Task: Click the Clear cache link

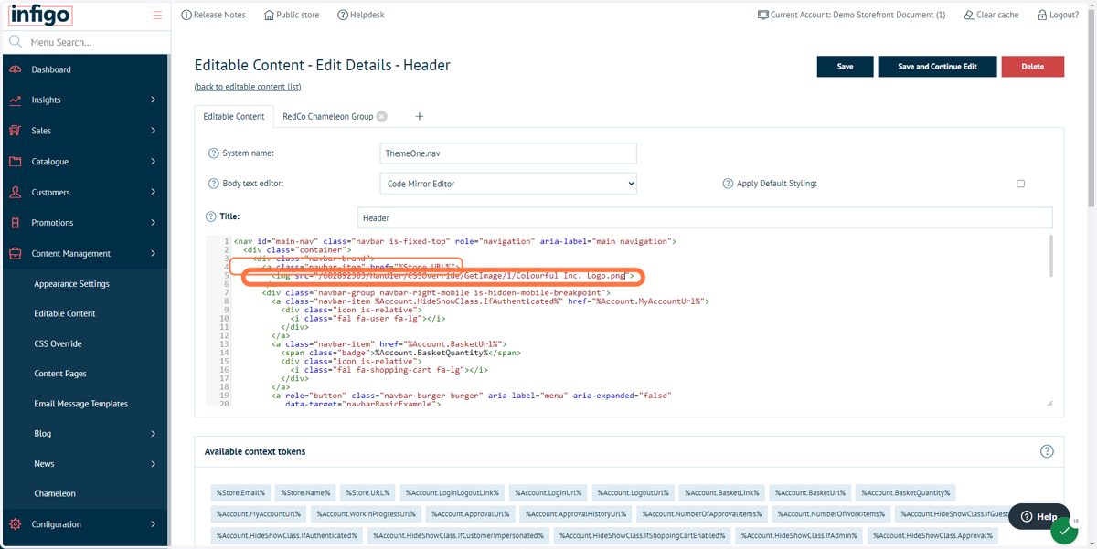Action: [991, 15]
